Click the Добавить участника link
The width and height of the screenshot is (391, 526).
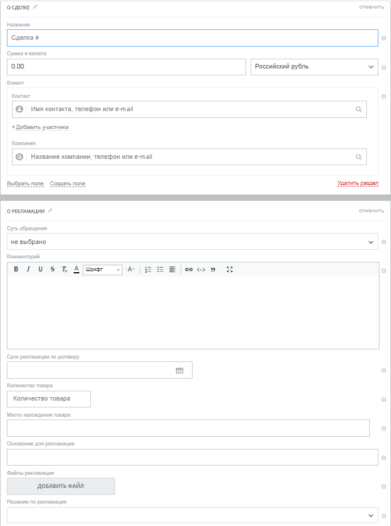[40, 127]
